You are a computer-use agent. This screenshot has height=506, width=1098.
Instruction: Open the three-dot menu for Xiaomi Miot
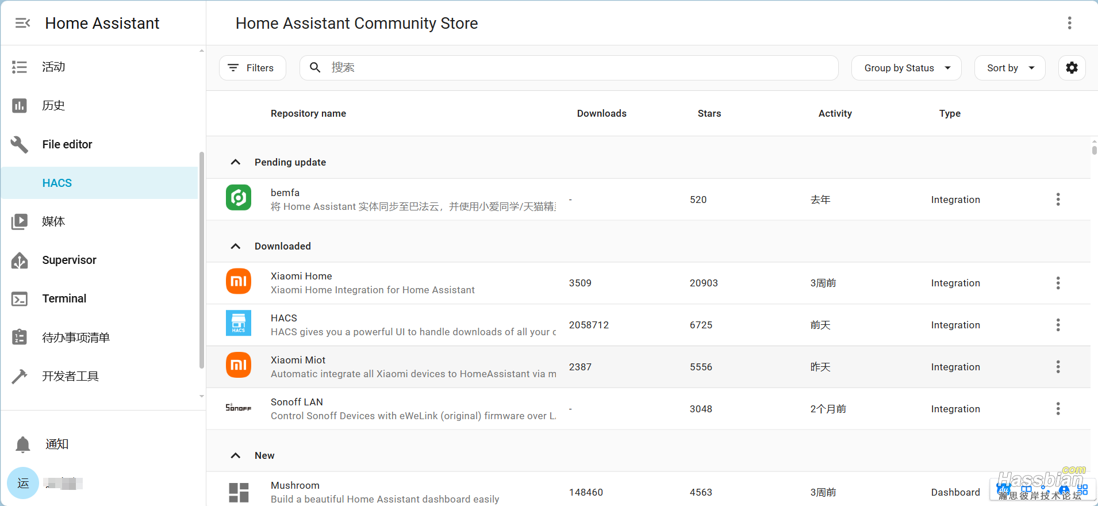[x=1058, y=367]
